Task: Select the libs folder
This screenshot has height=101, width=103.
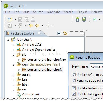Action: pos(25,84)
